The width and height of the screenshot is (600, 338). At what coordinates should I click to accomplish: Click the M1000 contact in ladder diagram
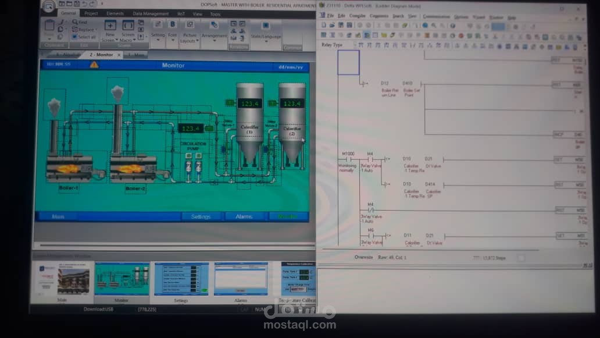coord(348,159)
